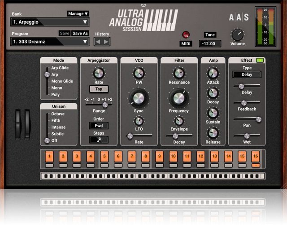Click the AAS logo
This screenshot has height=225, width=287.
tap(239, 17)
